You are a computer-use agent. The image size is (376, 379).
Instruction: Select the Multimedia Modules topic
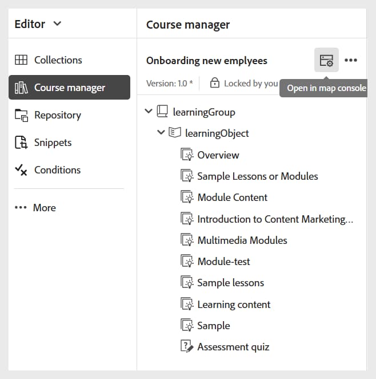click(242, 240)
